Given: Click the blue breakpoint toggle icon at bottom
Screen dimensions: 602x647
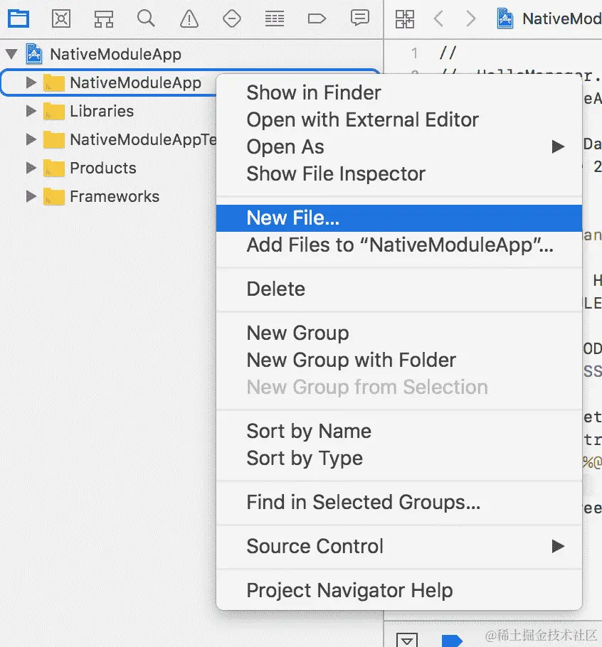Looking at the screenshot, I should (x=452, y=641).
